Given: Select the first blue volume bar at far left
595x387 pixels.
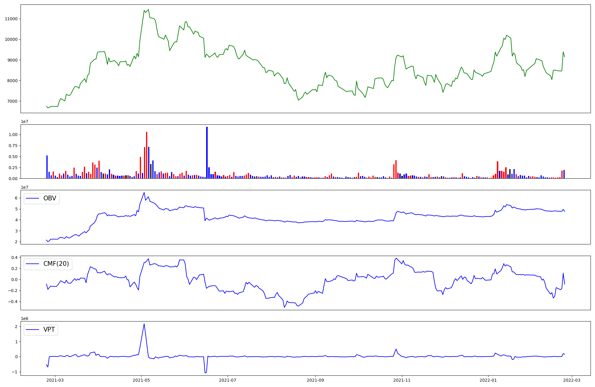Looking at the screenshot, I should [x=47, y=167].
